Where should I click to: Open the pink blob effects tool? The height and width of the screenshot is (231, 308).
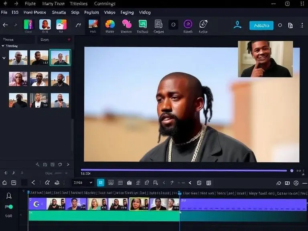click(126, 24)
